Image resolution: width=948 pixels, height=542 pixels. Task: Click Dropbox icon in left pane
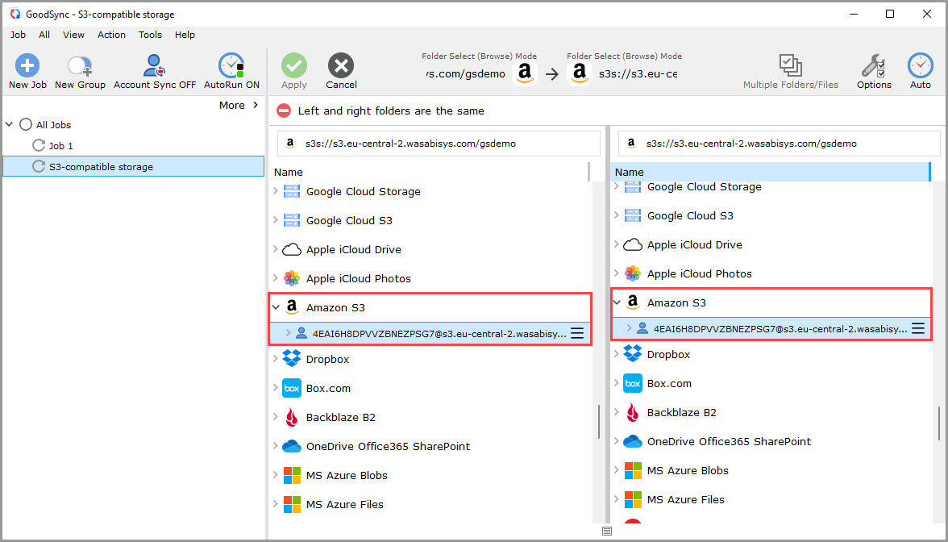[x=292, y=360]
